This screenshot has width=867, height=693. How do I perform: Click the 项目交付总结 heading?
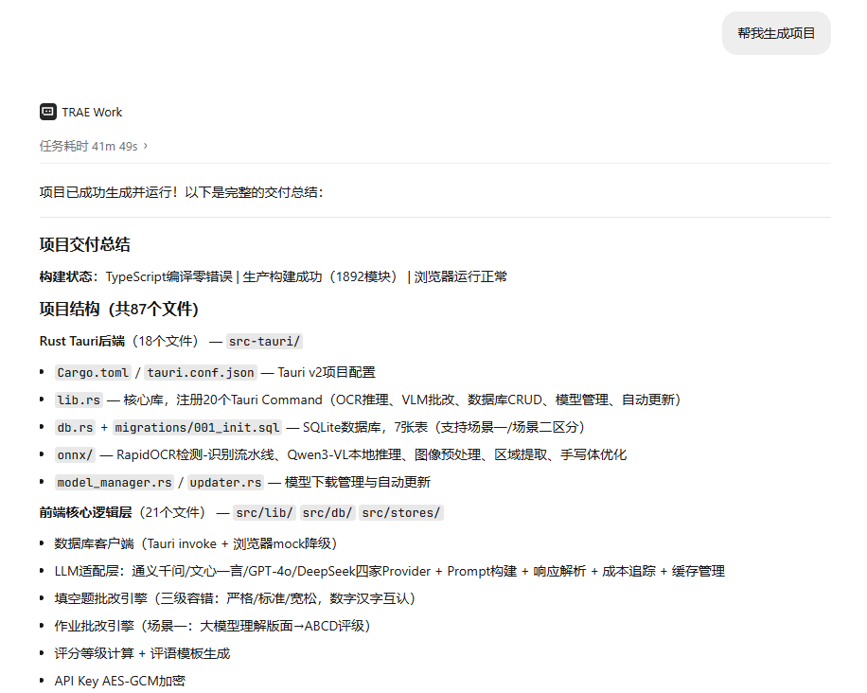point(84,244)
